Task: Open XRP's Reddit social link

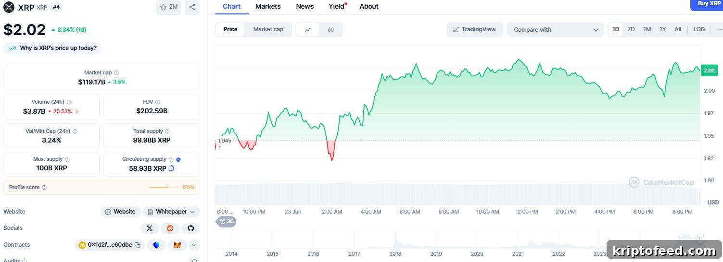Action: pyautogui.click(x=170, y=228)
